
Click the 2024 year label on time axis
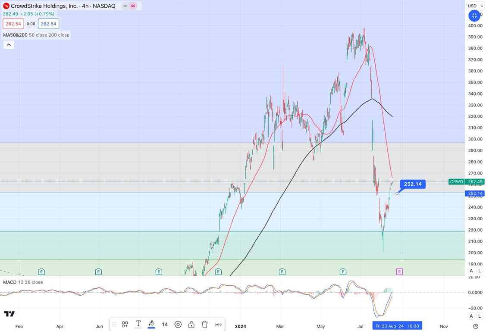(240, 326)
